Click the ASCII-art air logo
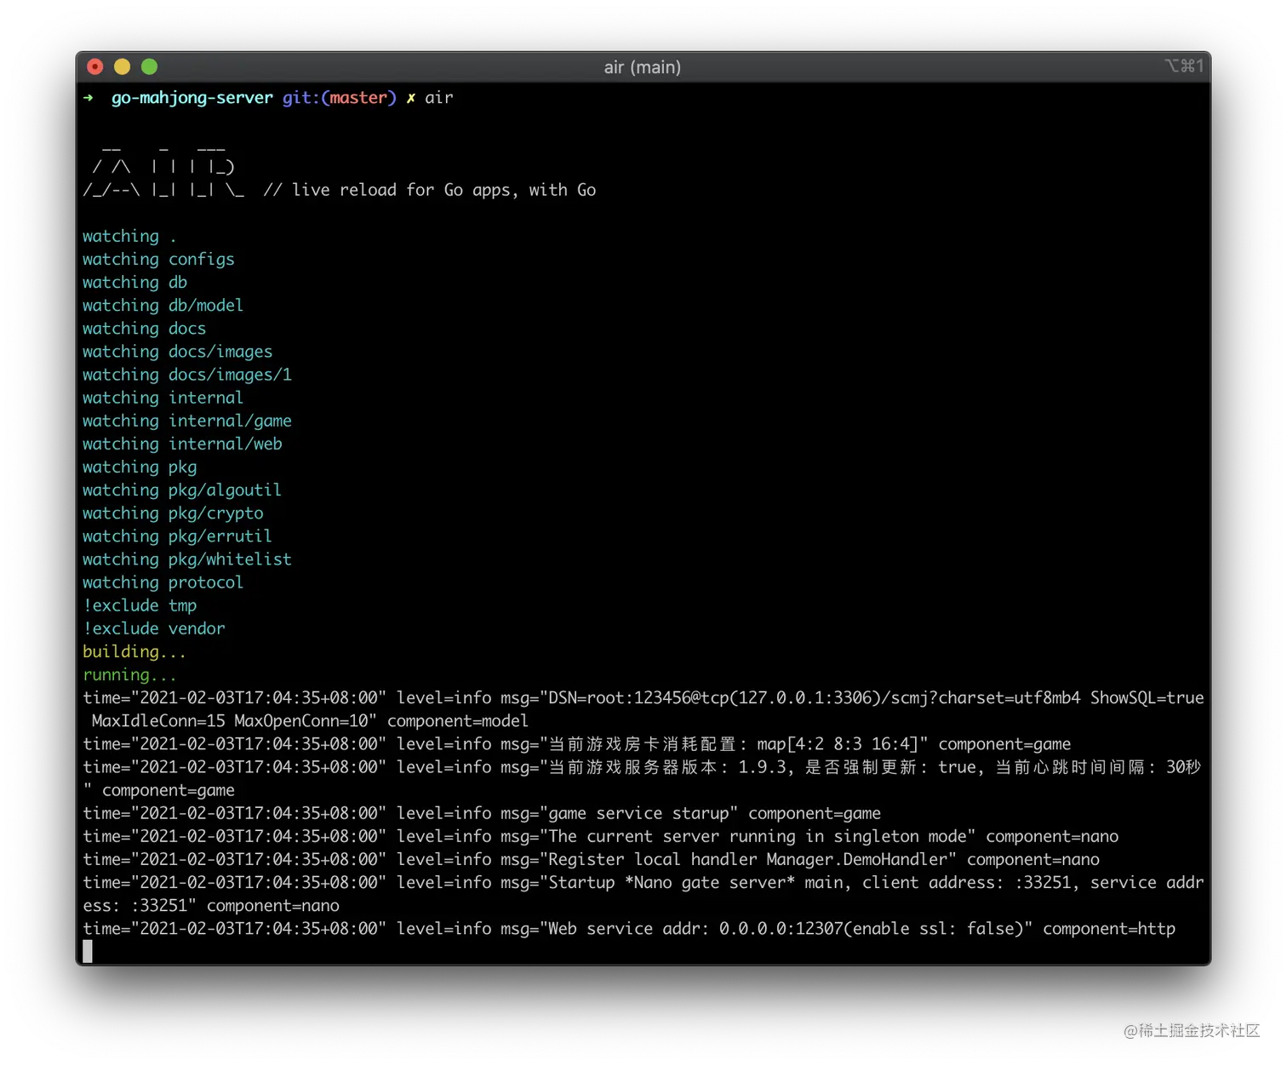Screen dimensions: 1287x1066 163,171
